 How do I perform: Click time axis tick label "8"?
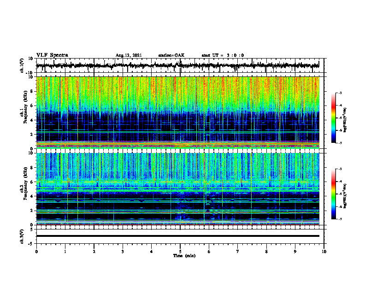(x=266, y=252)
